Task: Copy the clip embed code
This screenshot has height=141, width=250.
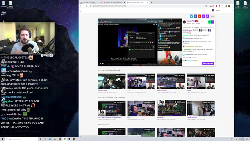Action: click(204, 16)
